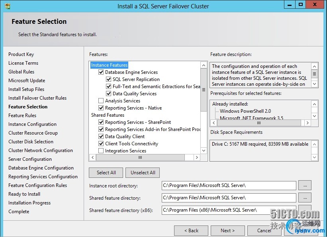
Task: Enable Analysis Services checkbox
Action: click(101, 100)
